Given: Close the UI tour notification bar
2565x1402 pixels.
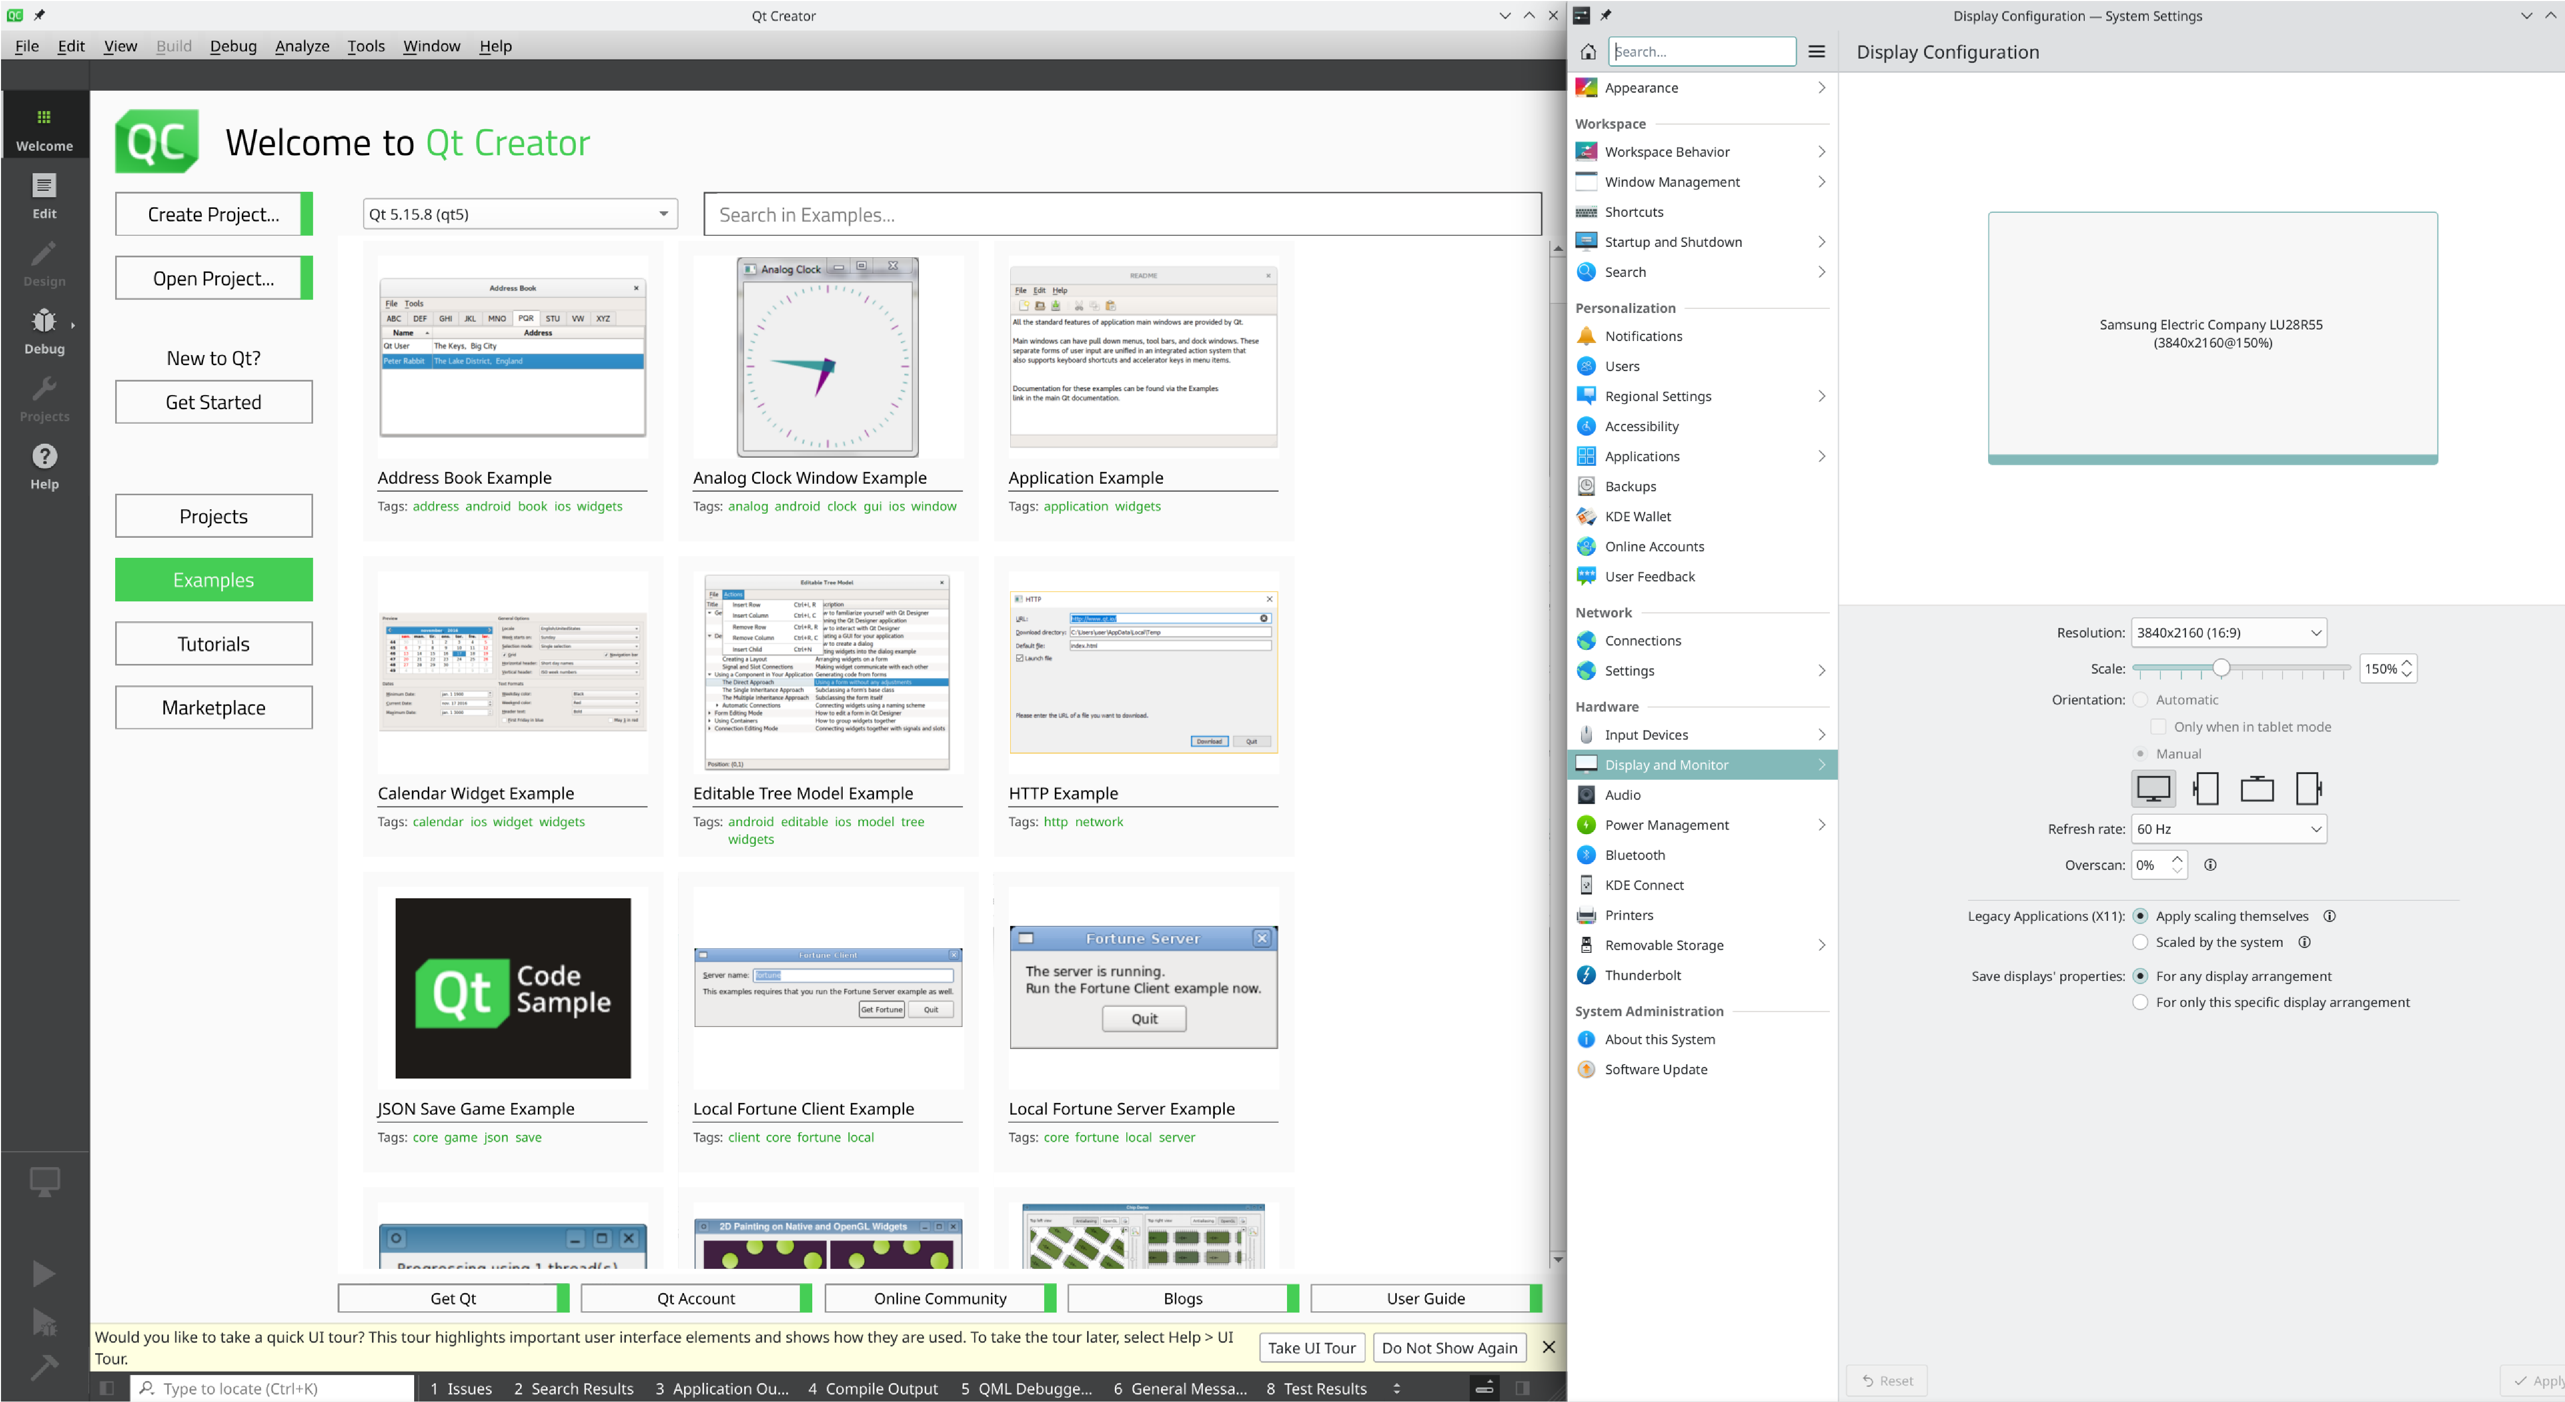Looking at the screenshot, I should pyautogui.click(x=1548, y=1347).
